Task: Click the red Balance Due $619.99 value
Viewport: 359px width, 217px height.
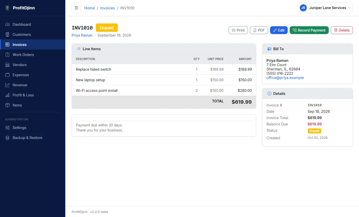Action: point(315,124)
